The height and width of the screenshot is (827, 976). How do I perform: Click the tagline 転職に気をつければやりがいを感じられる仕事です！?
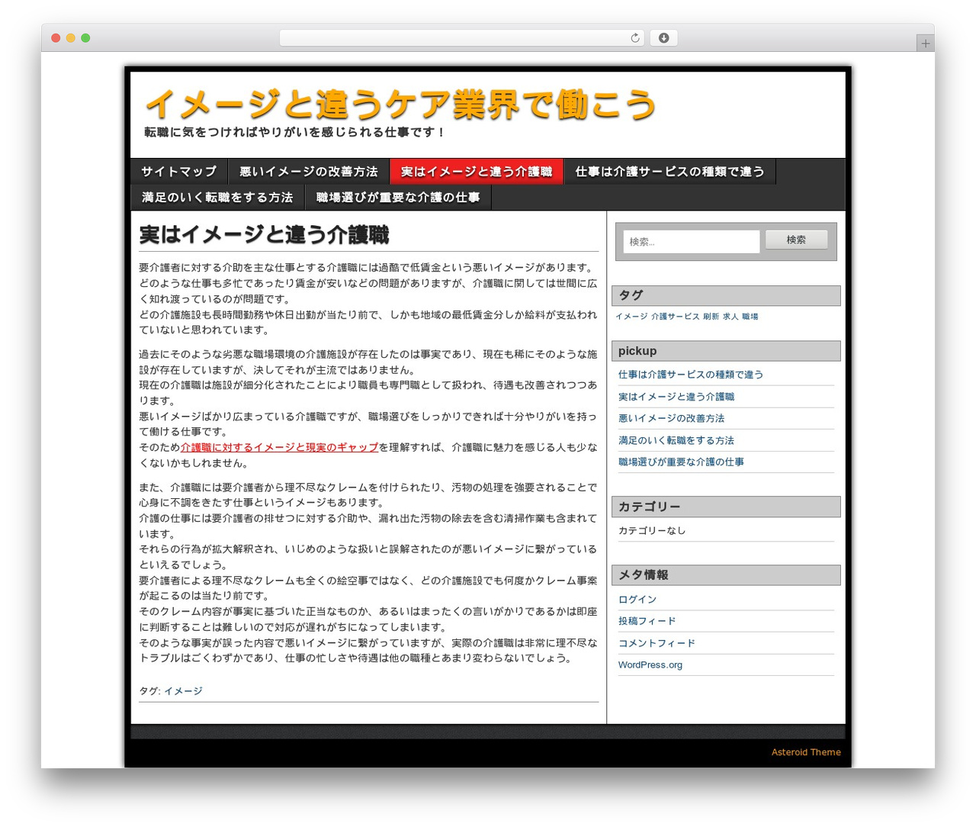pos(295,132)
